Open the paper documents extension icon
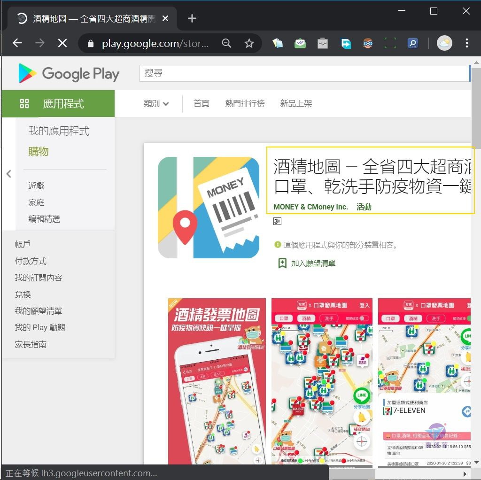 (278, 43)
